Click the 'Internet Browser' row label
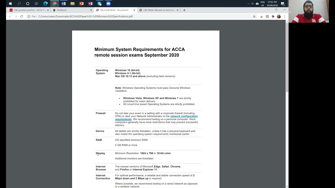The height and width of the screenshot is (188, 335). point(101,168)
